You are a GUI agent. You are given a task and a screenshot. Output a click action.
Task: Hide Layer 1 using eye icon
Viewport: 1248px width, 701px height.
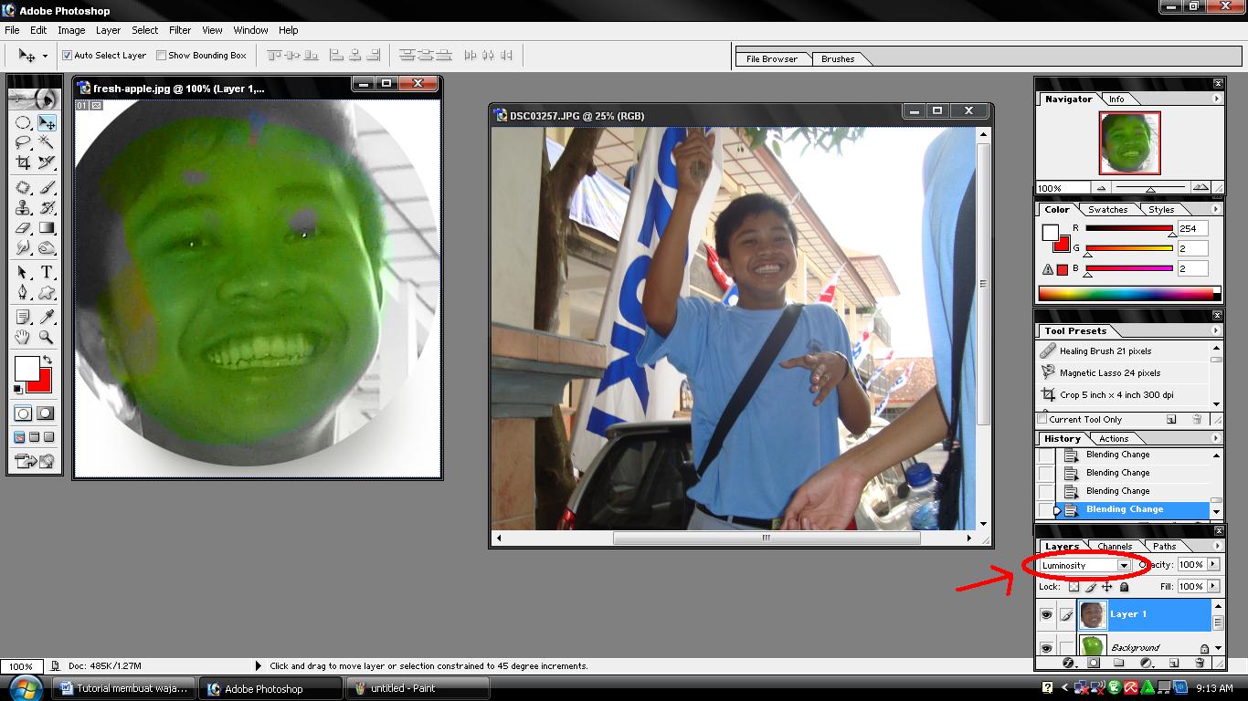pos(1046,614)
